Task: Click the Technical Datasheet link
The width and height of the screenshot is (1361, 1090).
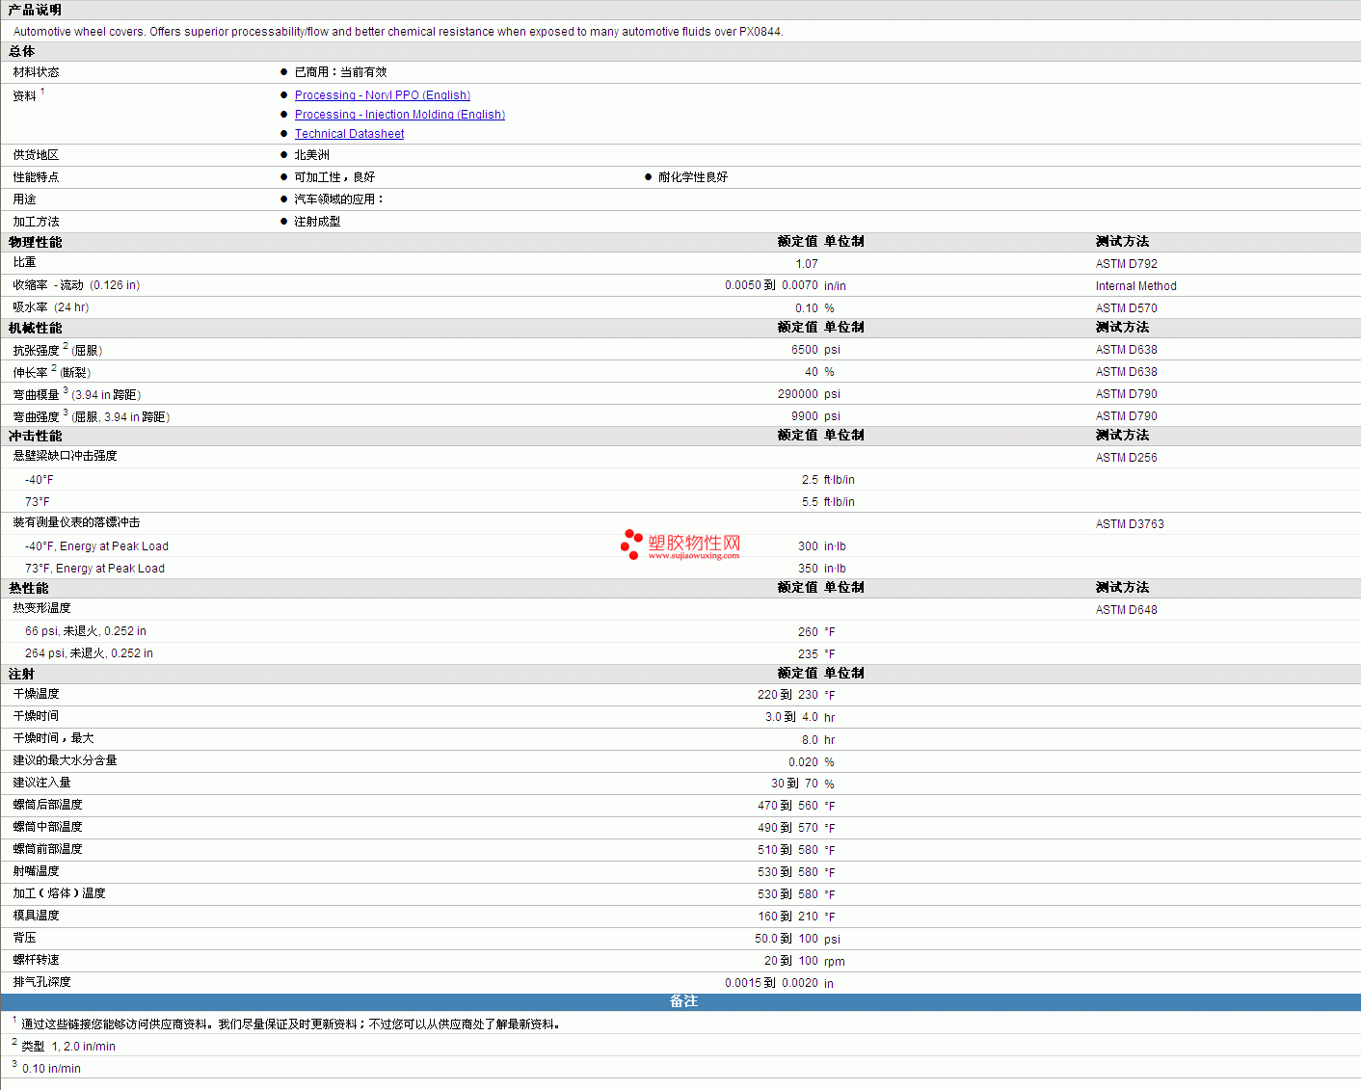Action: [x=349, y=134]
